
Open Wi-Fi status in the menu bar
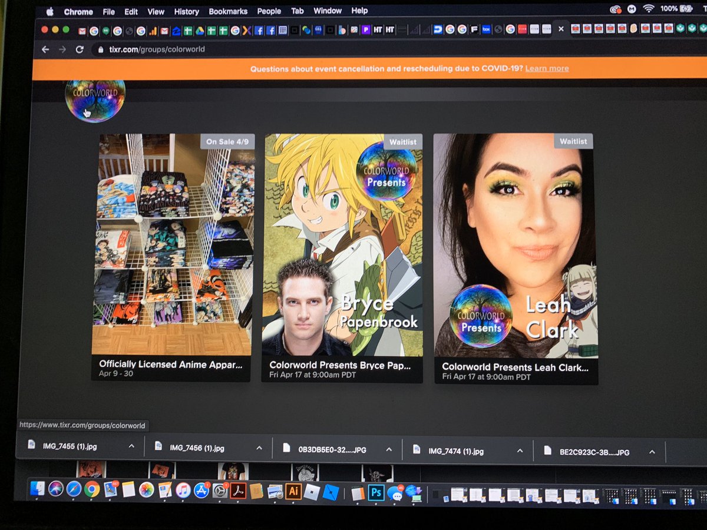pyautogui.click(x=649, y=9)
